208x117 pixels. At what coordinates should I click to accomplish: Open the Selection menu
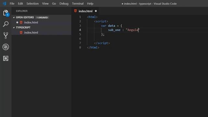(x=32, y=4)
